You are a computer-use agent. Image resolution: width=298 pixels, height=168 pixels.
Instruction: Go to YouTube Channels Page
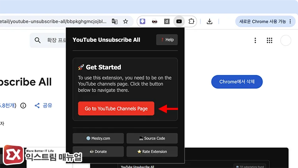pos(116,108)
